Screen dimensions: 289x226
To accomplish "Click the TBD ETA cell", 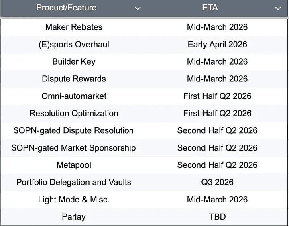I will (217, 217).
